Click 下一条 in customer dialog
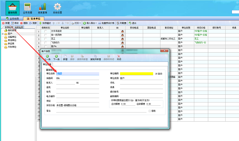The width and height of the screenshot is (239, 141). [x=56, y=58]
